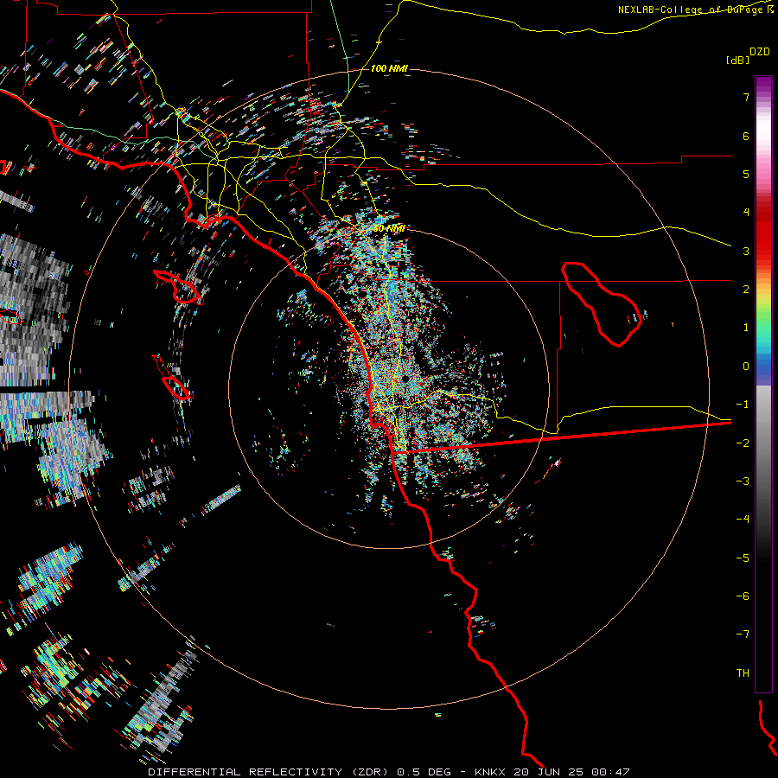Click the "1" value on the dB scale

click(x=746, y=328)
